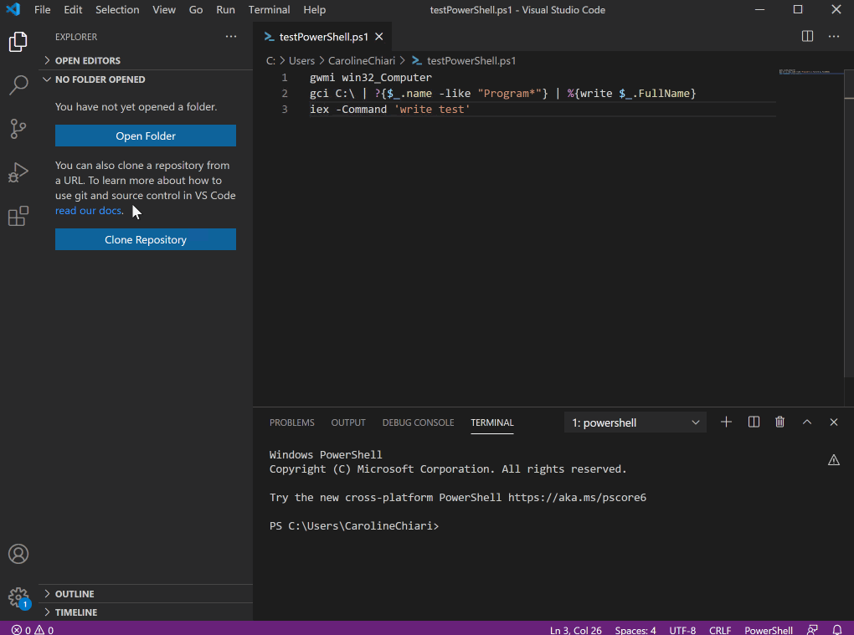Maximize the panel size with chevron up

(x=807, y=422)
